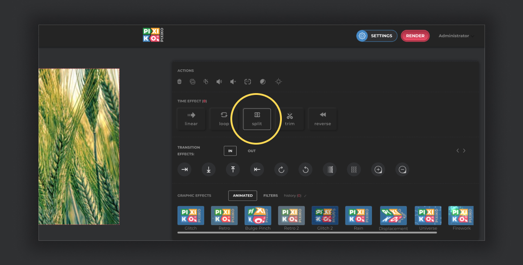Apply the Displacement effect thumbnail
Viewport: 523px width, 265px height.
[393, 216]
